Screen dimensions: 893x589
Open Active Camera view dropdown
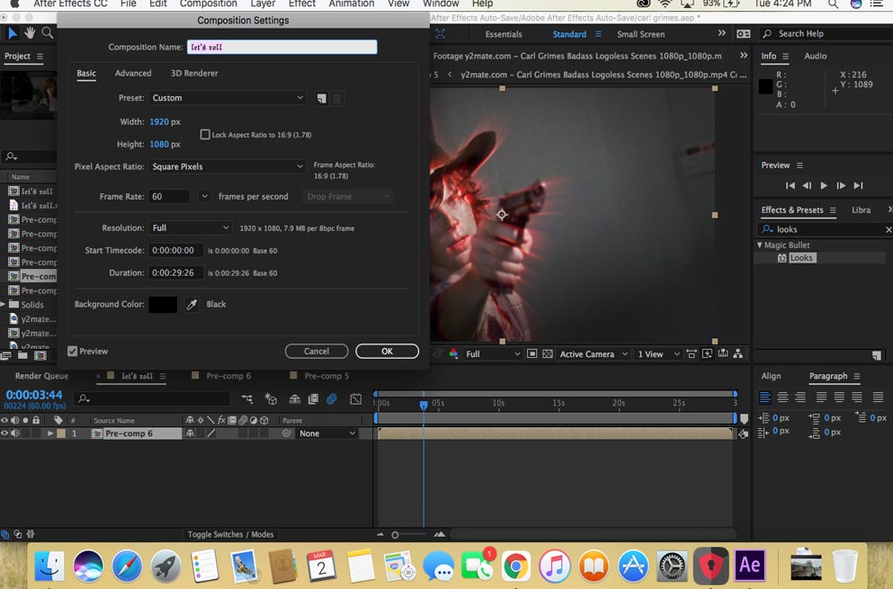coord(594,353)
